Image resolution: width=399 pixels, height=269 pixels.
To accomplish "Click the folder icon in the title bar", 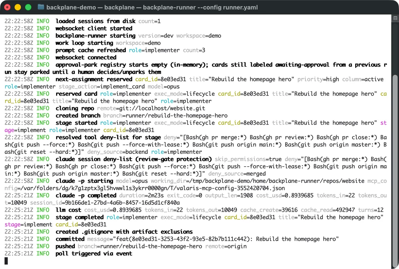I will pyautogui.click(x=41, y=7).
